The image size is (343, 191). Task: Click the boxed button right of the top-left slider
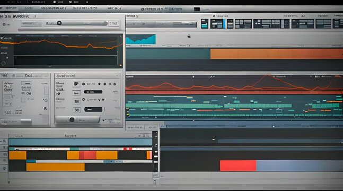(x=113, y=23)
